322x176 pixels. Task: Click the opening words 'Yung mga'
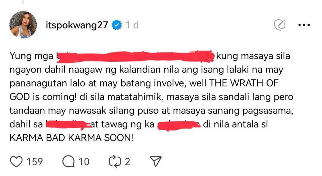[x=31, y=56]
